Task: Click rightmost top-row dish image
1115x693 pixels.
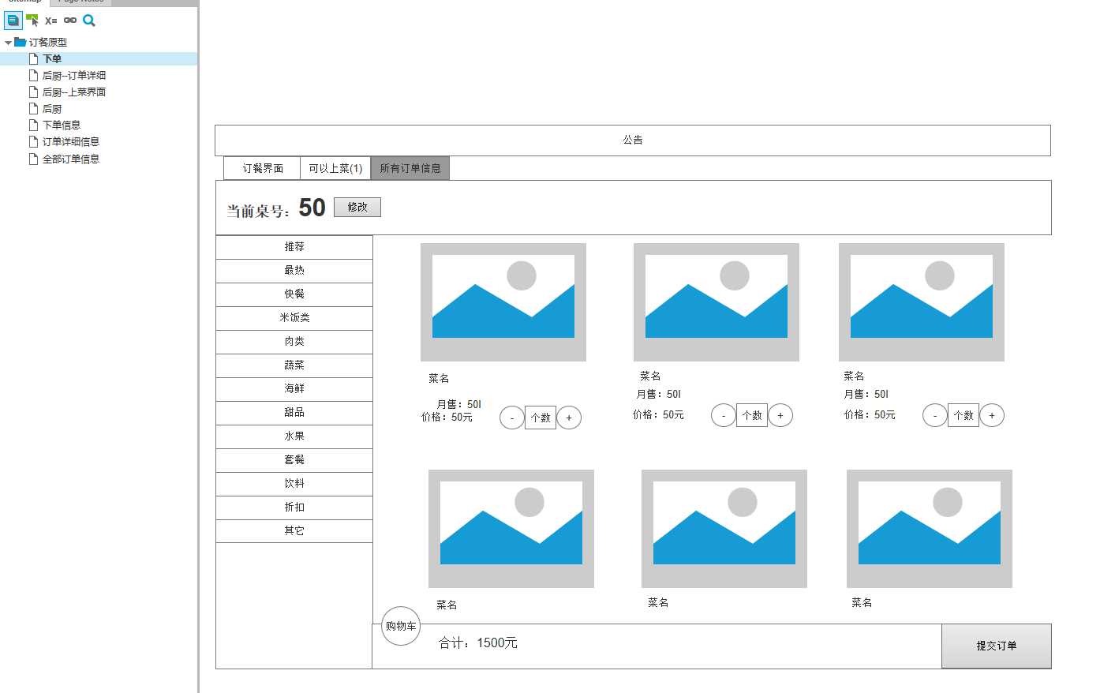Action: tap(922, 302)
